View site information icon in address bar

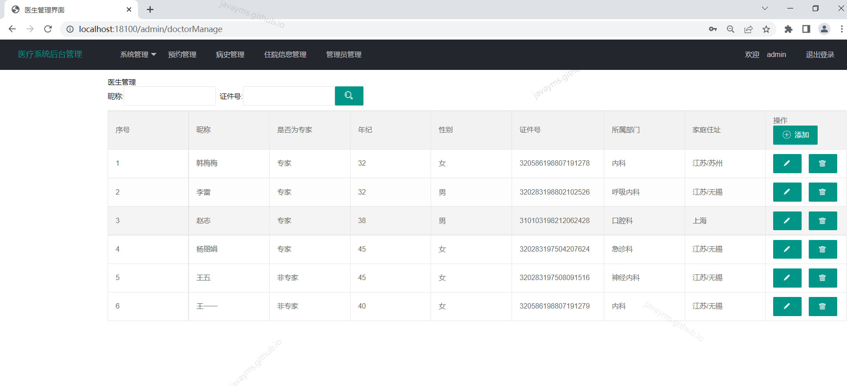tap(70, 29)
